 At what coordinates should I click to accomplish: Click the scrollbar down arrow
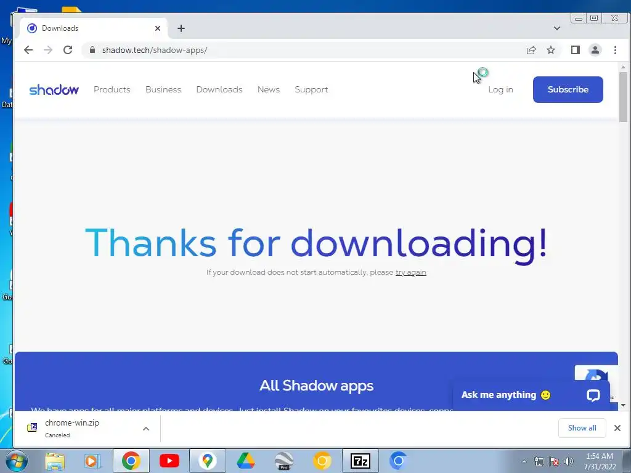tap(623, 405)
